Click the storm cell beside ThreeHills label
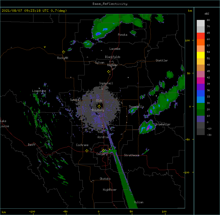Screen dimensions: 220x215 [132, 111]
